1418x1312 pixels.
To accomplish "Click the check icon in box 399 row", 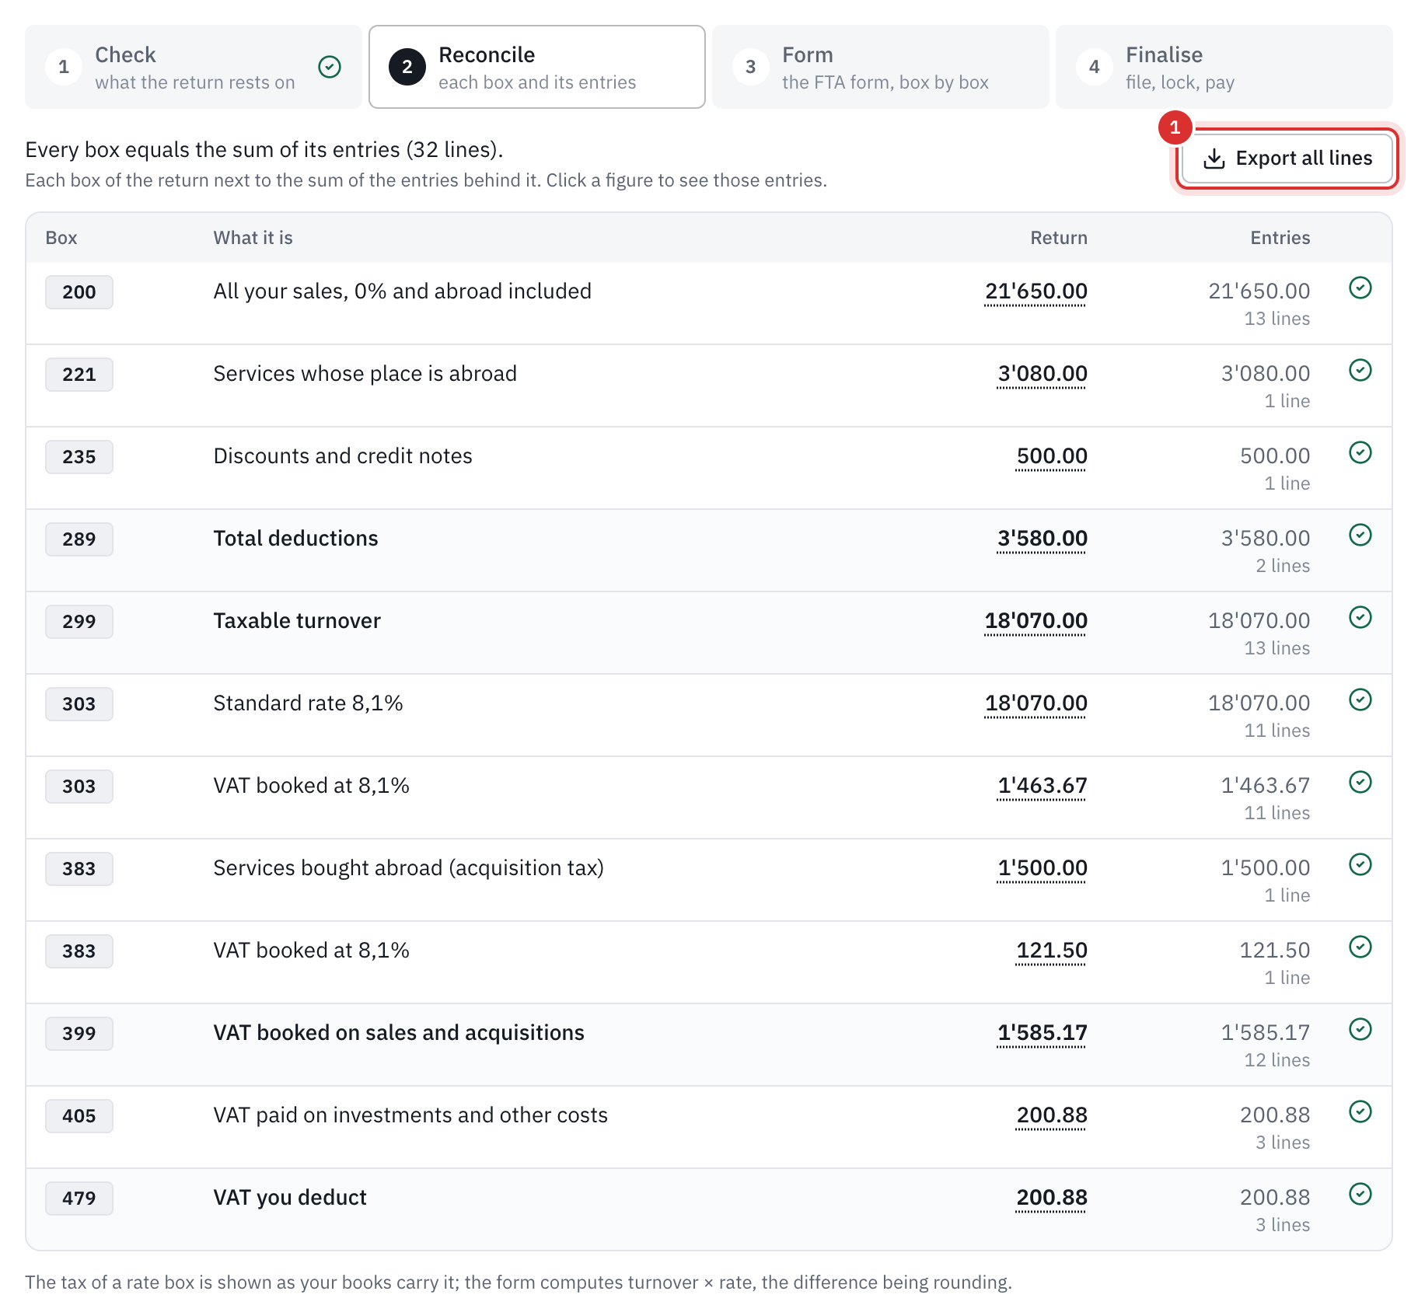I will [1360, 1030].
